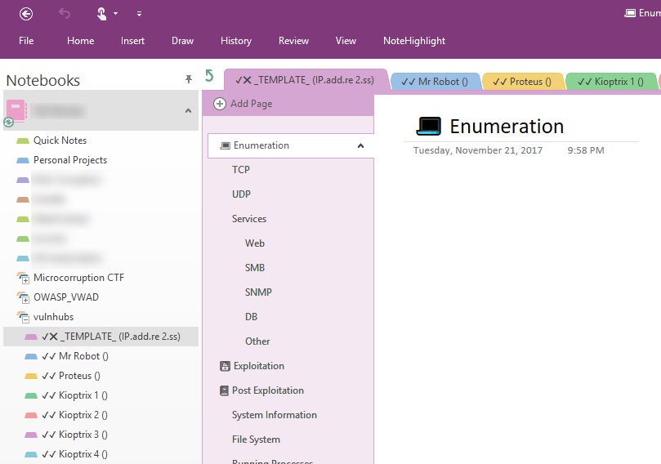
Task: Click the plus icon for Add Page
Action: tap(220, 104)
